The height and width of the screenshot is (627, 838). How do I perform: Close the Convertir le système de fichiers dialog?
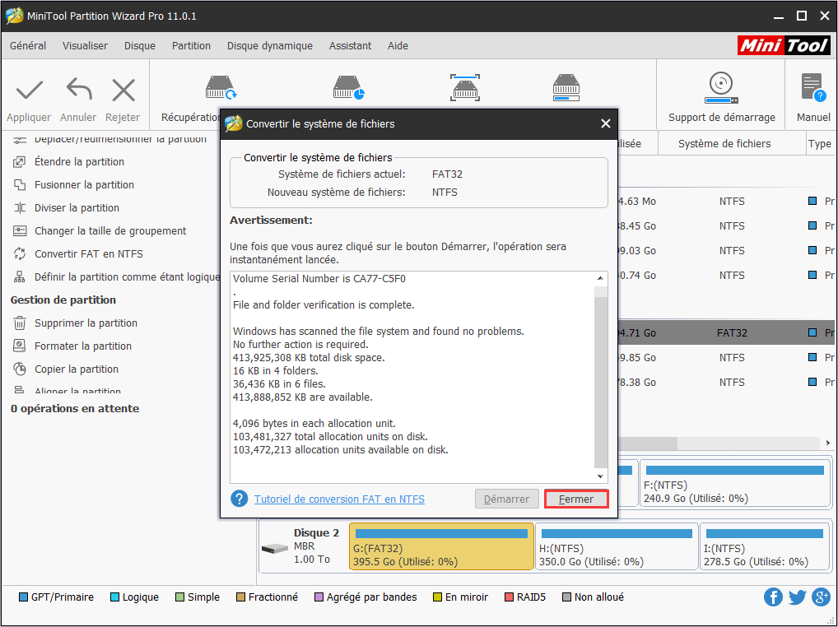[x=606, y=124]
